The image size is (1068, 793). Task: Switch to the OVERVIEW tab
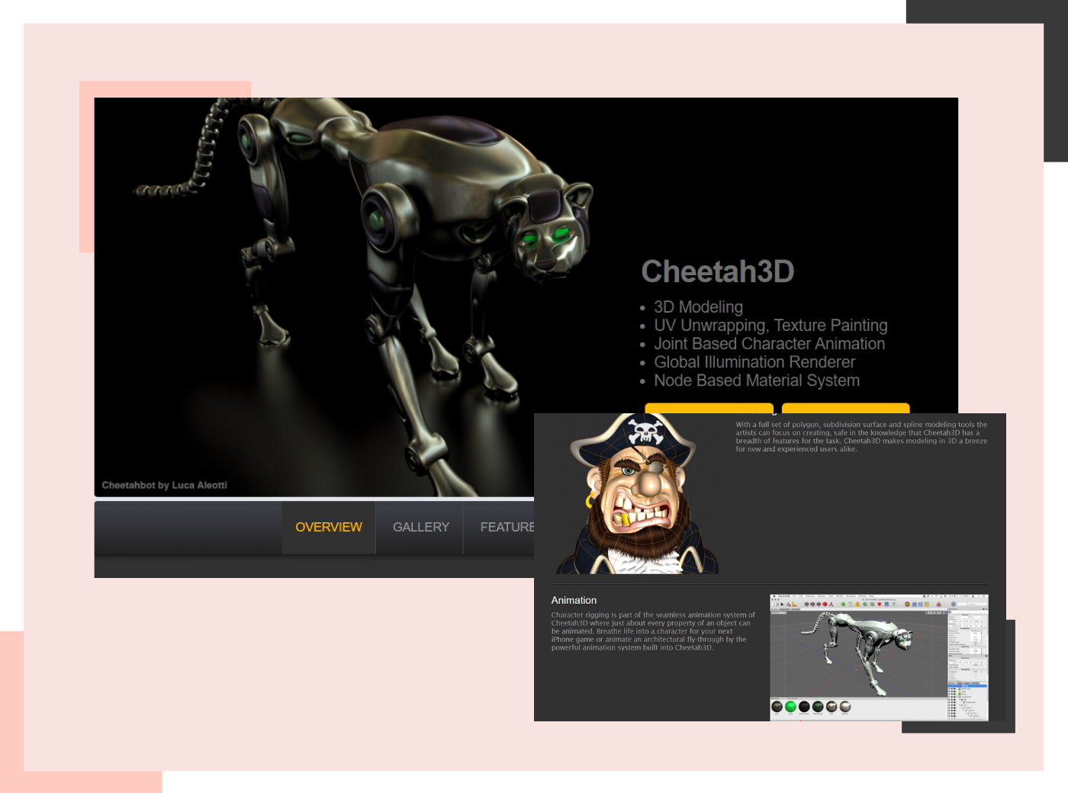pyautogui.click(x=328, y=527)
